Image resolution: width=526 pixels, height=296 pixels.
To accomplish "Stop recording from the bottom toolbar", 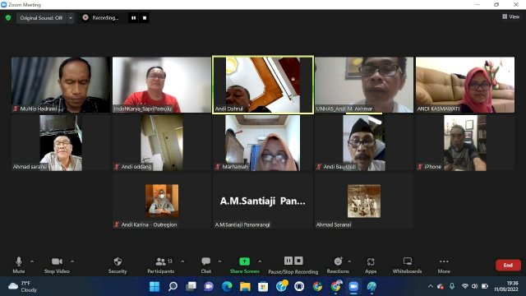I will (x=298, y=261).
